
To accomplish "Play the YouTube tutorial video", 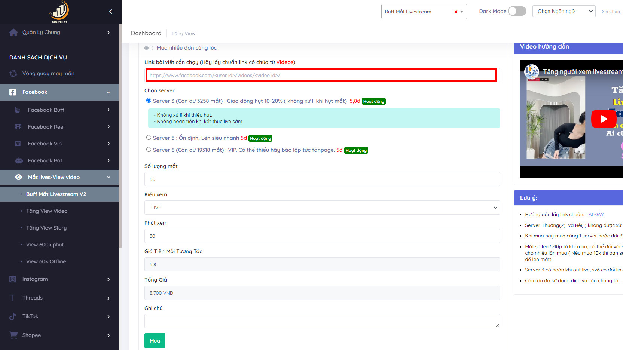I will [x=604, y=119].
